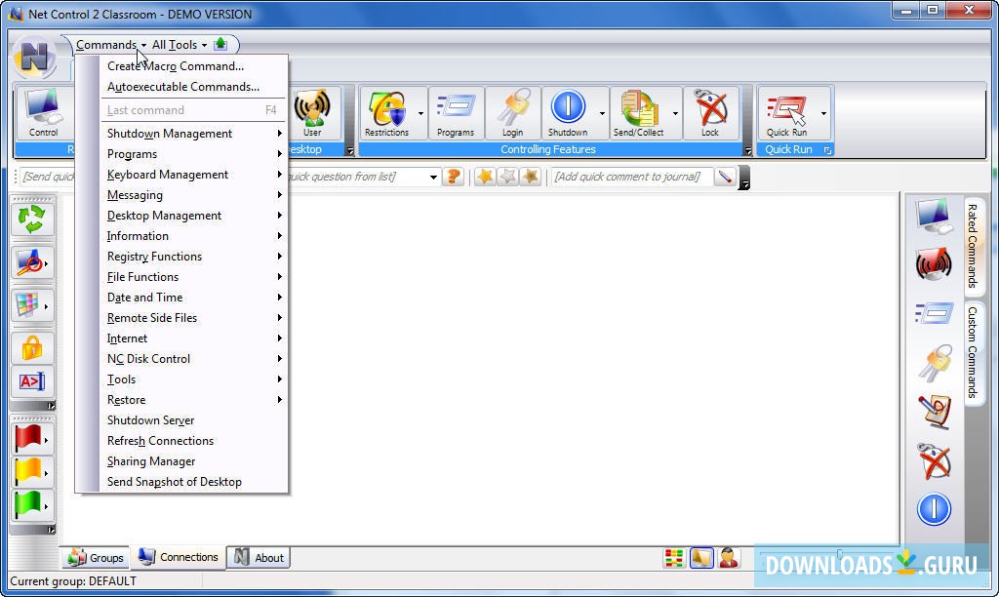Image resolution: width=999 pixels, height=597 pixels.
Task: Expand the Controlling Features group launcher
Action: pos(748,151)
